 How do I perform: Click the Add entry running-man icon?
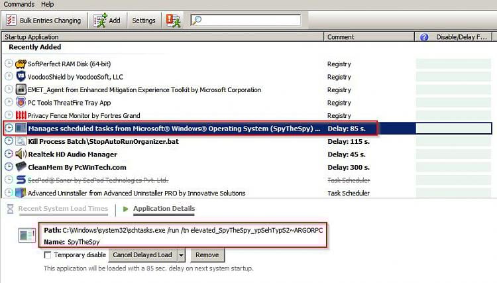tap(100, 21)
